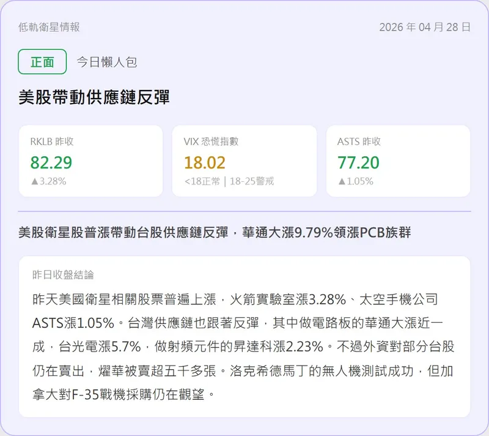
Task: Click the RKLB price 82.29
Action: pos(51,162)
